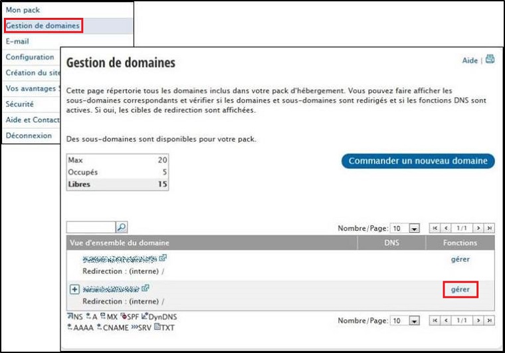Open top Nombre/Page dropdown
505x353 pixels.
click(x=405, y=229)
